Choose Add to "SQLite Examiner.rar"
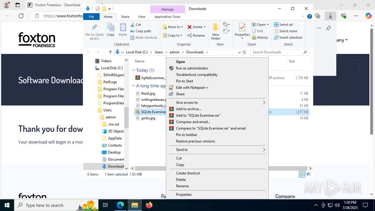The width and height of the screenshot is (375, 211). [x=217, y=115]
